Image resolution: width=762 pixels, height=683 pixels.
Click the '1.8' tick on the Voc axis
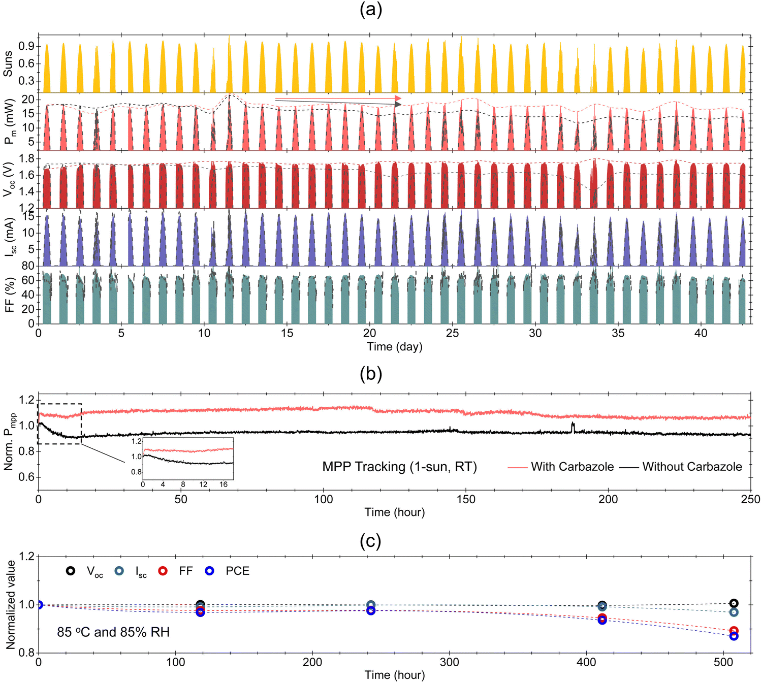[27, 159]
